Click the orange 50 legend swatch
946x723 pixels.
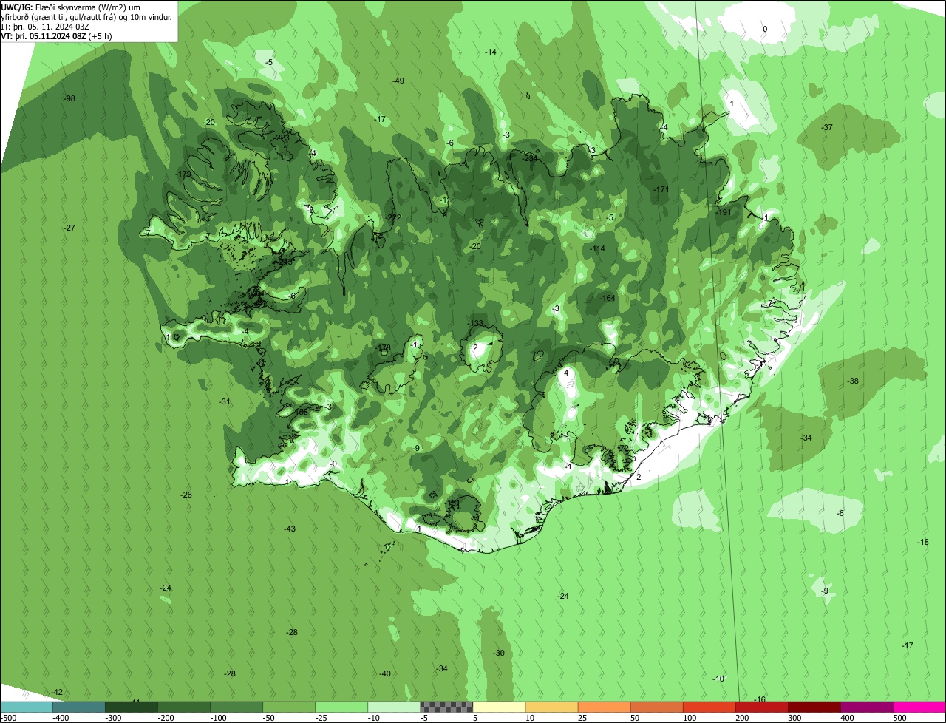pos(656,707)
